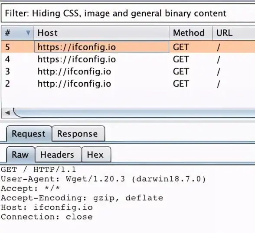Switch to the Request tab

pyautogui.click(x=29, y=134)
